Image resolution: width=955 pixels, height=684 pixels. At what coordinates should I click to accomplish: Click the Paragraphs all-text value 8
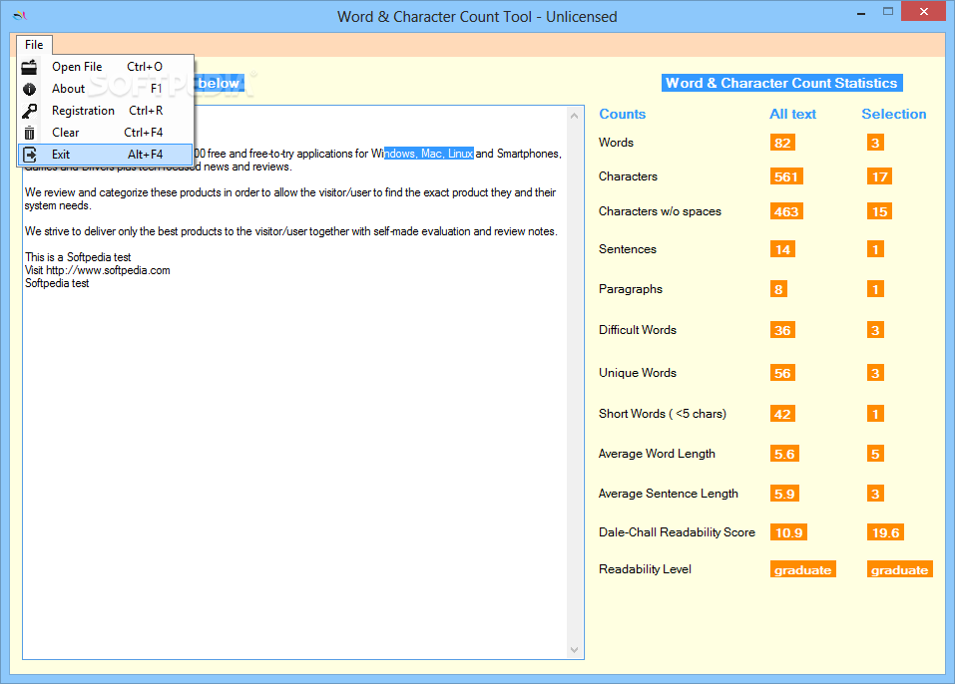(x=778, y=289)
